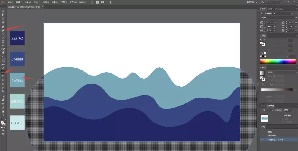Image resolution: width=298 pixels, height=151 pixels.
Task: Select the Blend tool
Action: [3, 91]
